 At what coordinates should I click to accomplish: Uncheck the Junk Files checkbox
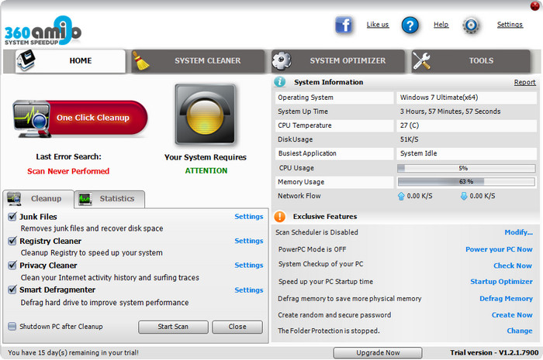[12, 217]
